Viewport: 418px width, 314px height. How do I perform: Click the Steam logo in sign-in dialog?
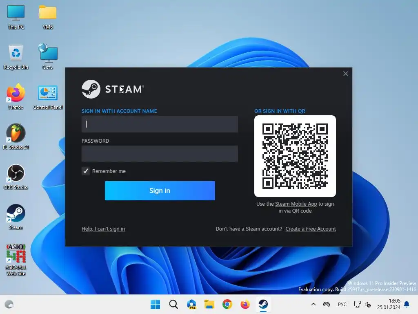113,89
